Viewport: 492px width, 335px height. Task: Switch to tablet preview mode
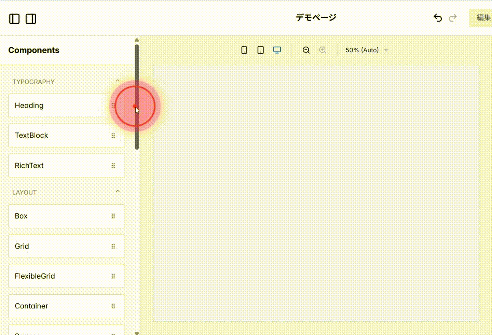260,50
